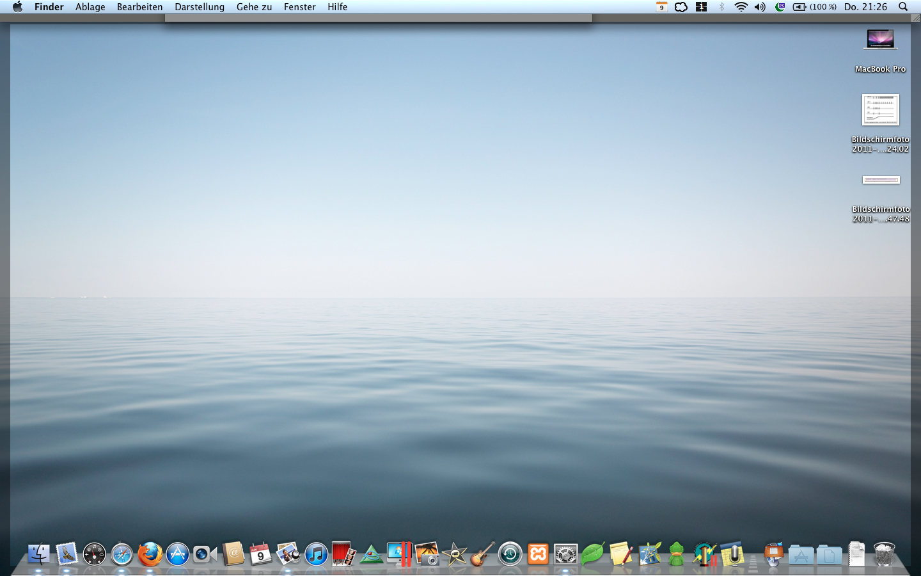The height and width of the screenshot is (576, 921).
Task: Open iTunes from the Dock
Action: [x=316, y=554]
